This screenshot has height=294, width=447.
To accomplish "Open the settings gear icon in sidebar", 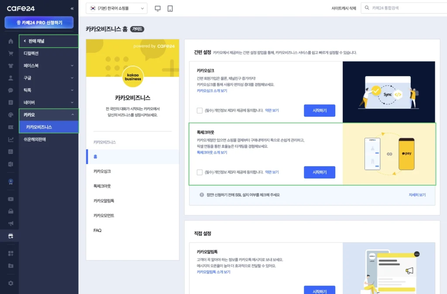I will click(x=10, y=283).
